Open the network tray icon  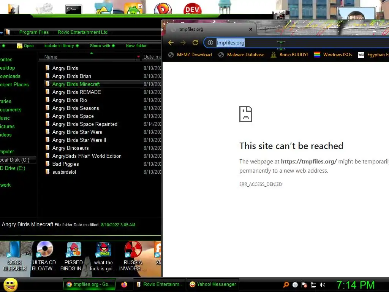point(313,285)
